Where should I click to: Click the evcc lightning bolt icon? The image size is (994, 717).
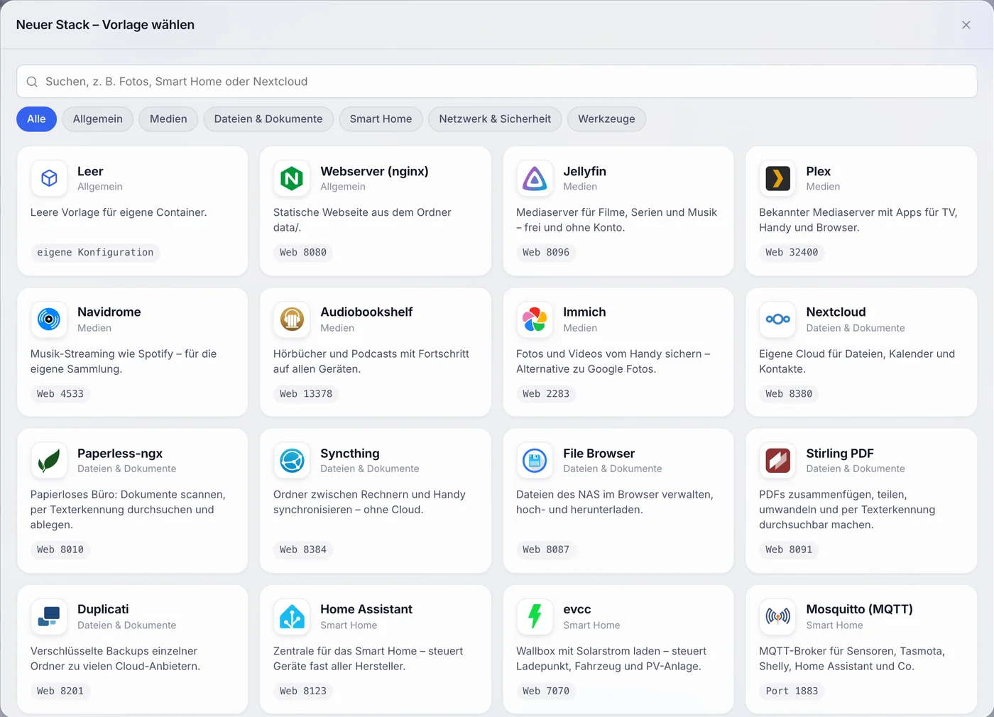(x=535, y=616)
